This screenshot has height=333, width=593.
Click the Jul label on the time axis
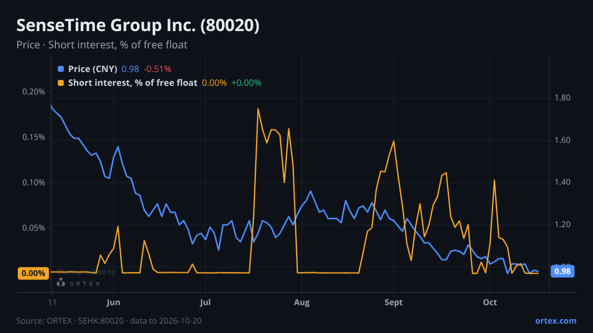(x=206, y=302)
